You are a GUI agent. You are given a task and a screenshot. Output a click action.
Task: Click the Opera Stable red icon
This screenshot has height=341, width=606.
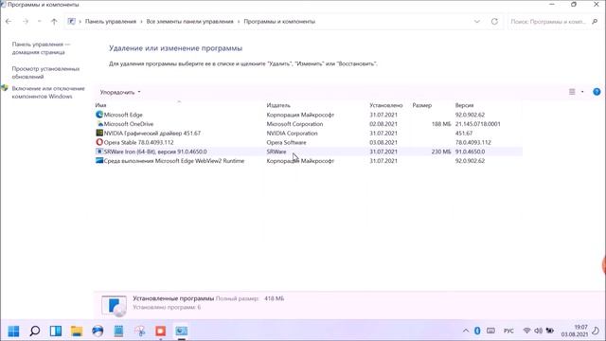click(99, 142)
